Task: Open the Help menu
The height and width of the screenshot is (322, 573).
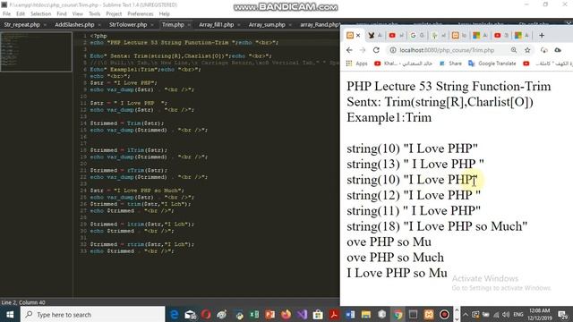Action: point(164,14)
